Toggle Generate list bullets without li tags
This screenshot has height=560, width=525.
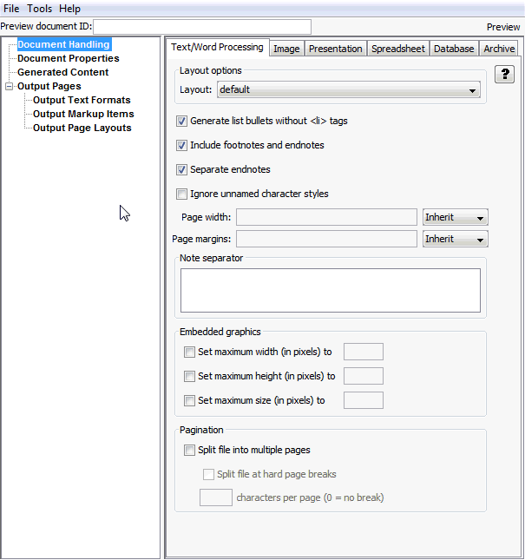click(x=182, y=122)
